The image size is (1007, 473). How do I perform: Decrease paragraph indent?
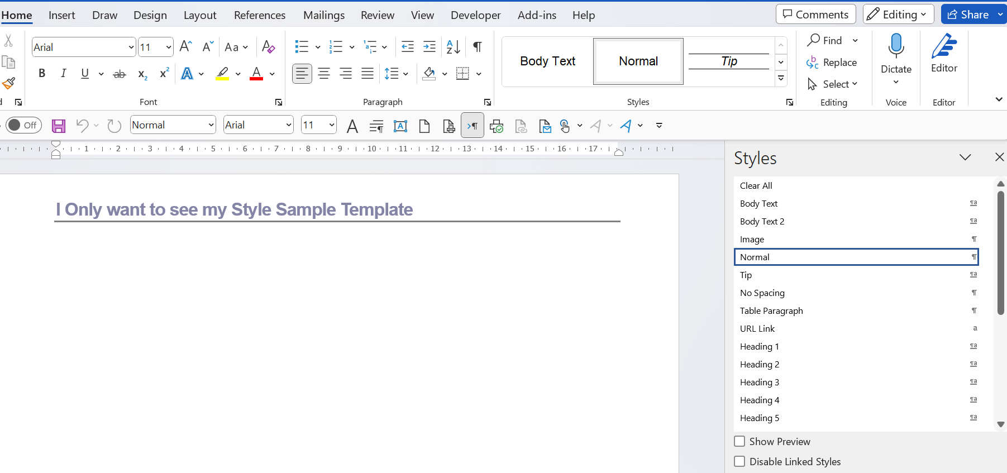[408, 47]
